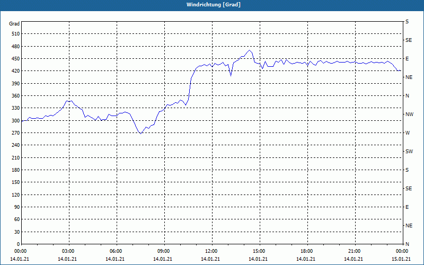424x265 pixels.
Task: Select the 360 y-axis value
Action: tap(16, 96)
